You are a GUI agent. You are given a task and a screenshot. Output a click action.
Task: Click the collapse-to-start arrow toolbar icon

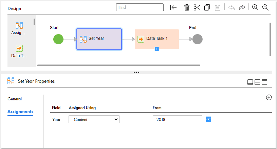173,7
